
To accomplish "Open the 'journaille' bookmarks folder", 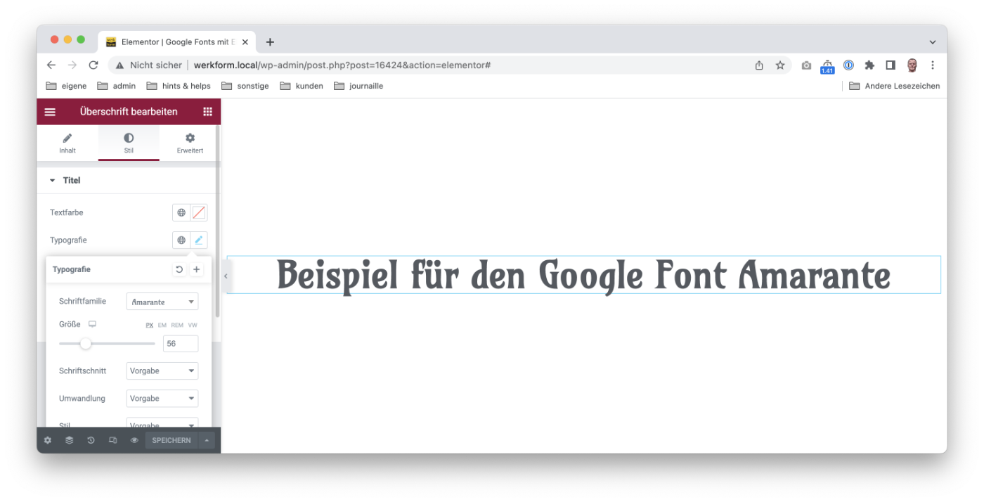I will (358, 86).
